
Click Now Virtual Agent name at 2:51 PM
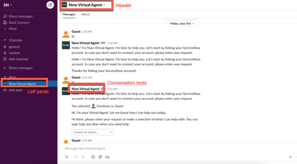(x=85, y=89)
